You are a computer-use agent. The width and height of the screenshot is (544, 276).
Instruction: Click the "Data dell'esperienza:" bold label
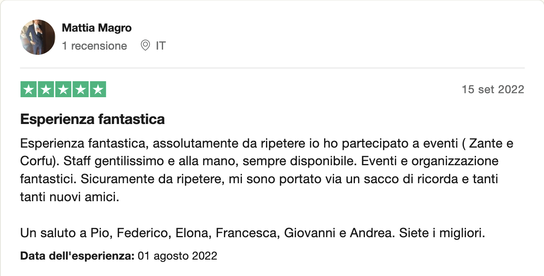click(x=77, y=256)
